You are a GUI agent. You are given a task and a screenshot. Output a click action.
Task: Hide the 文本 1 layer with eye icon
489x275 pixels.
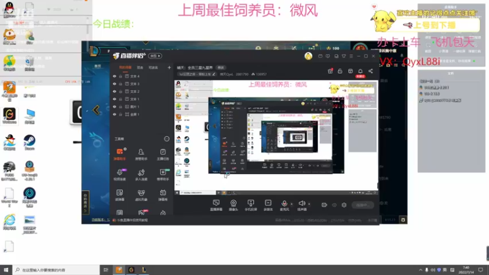coord(114,99)
